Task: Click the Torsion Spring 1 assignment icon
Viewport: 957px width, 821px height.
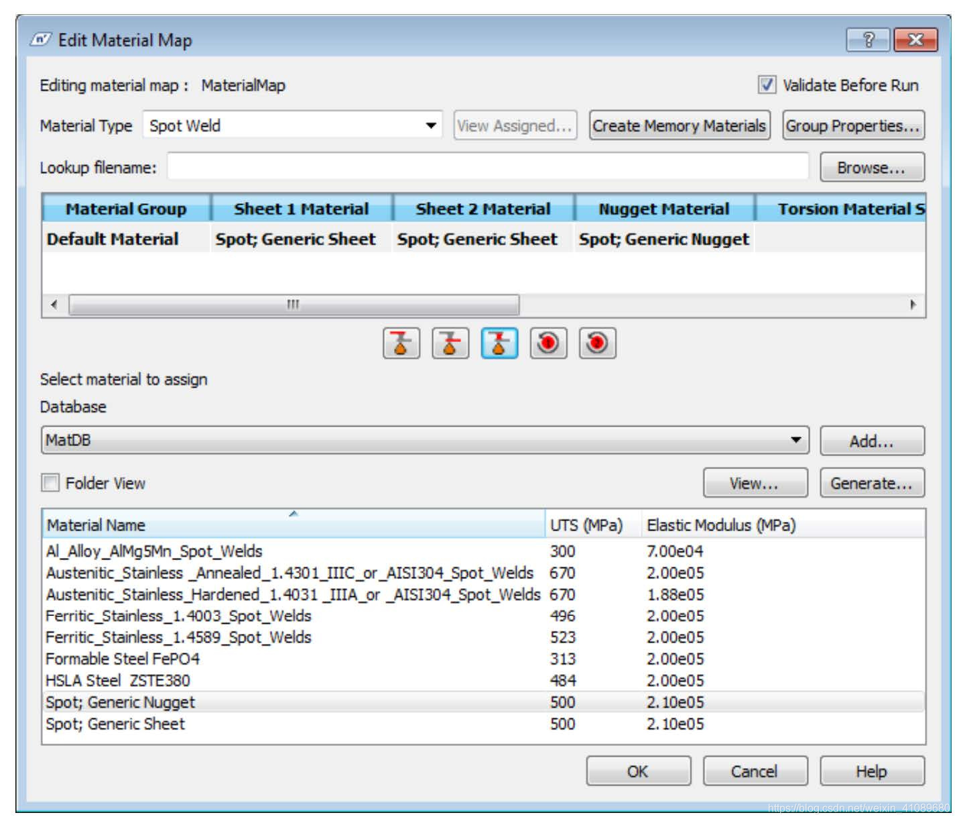Action: point(548,343)
